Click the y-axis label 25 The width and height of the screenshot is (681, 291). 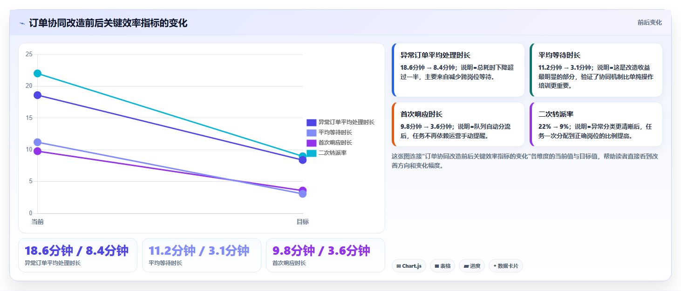pyautogui.click(x=29, y=54)
